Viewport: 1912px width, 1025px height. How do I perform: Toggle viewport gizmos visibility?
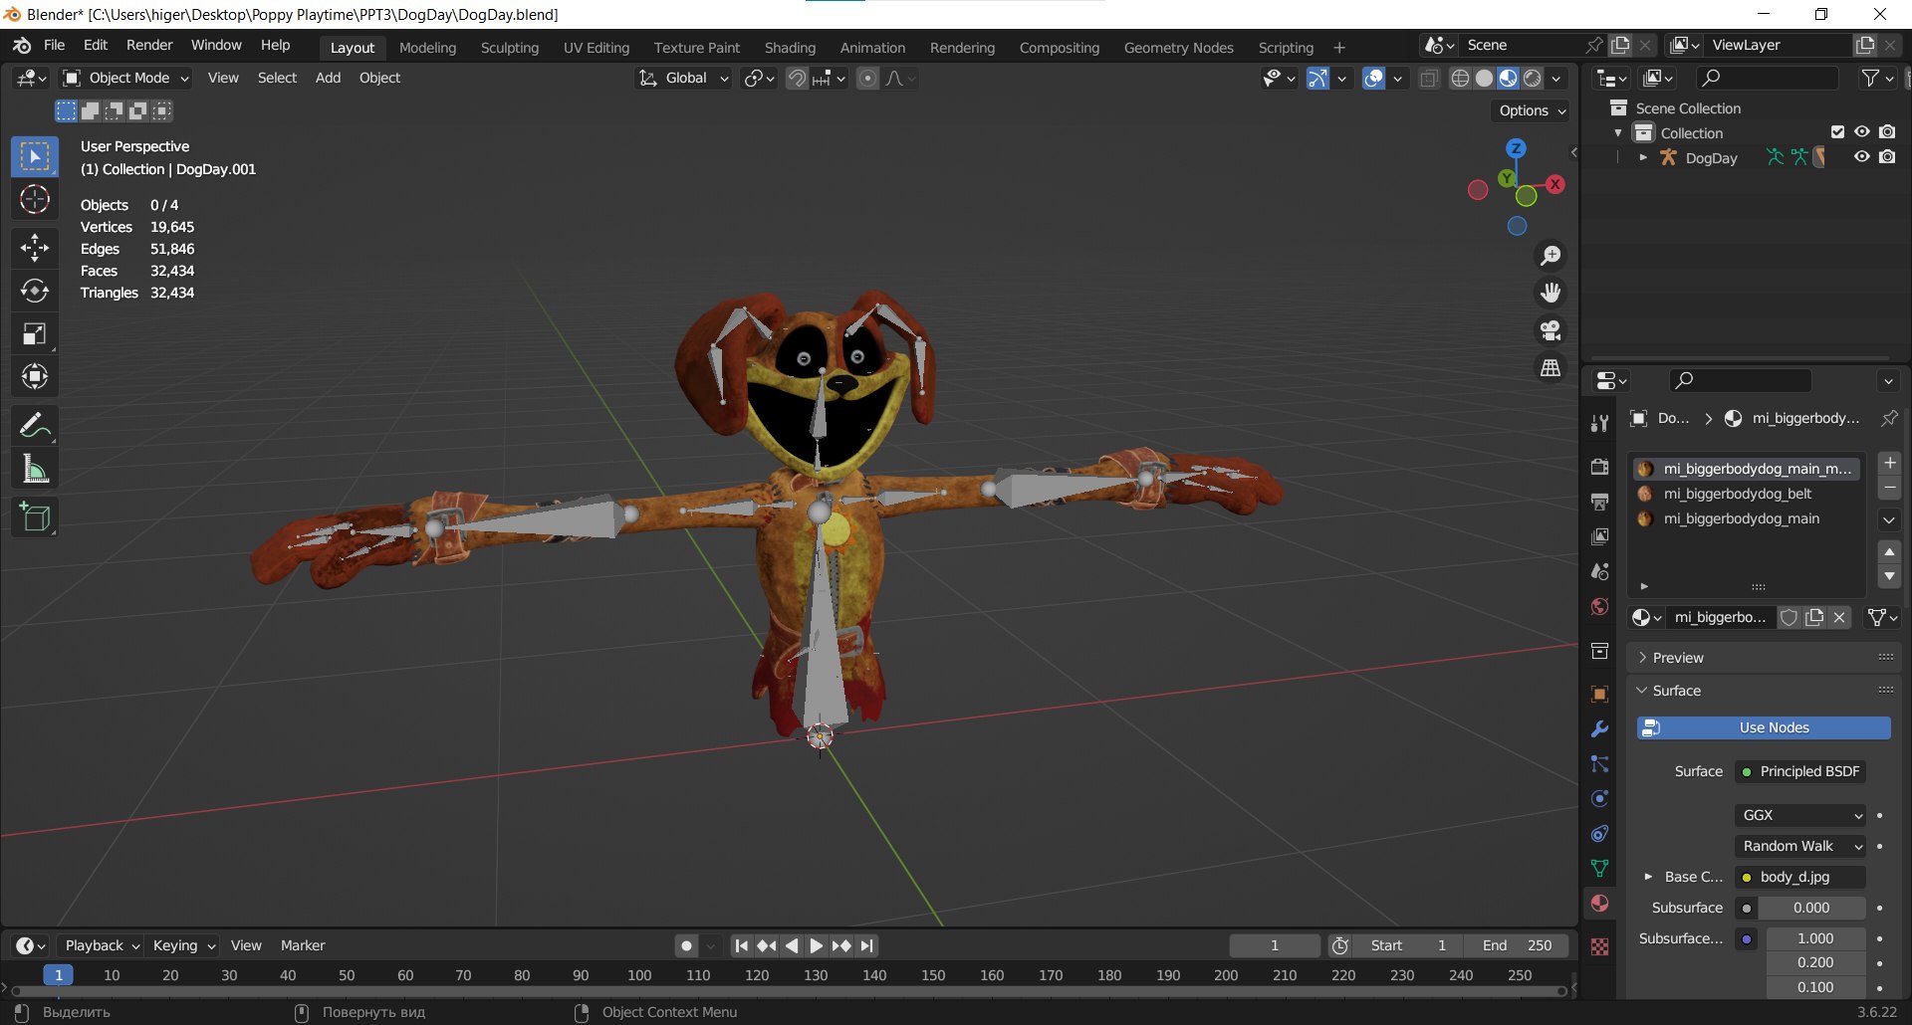click(x=1317, y=78)
